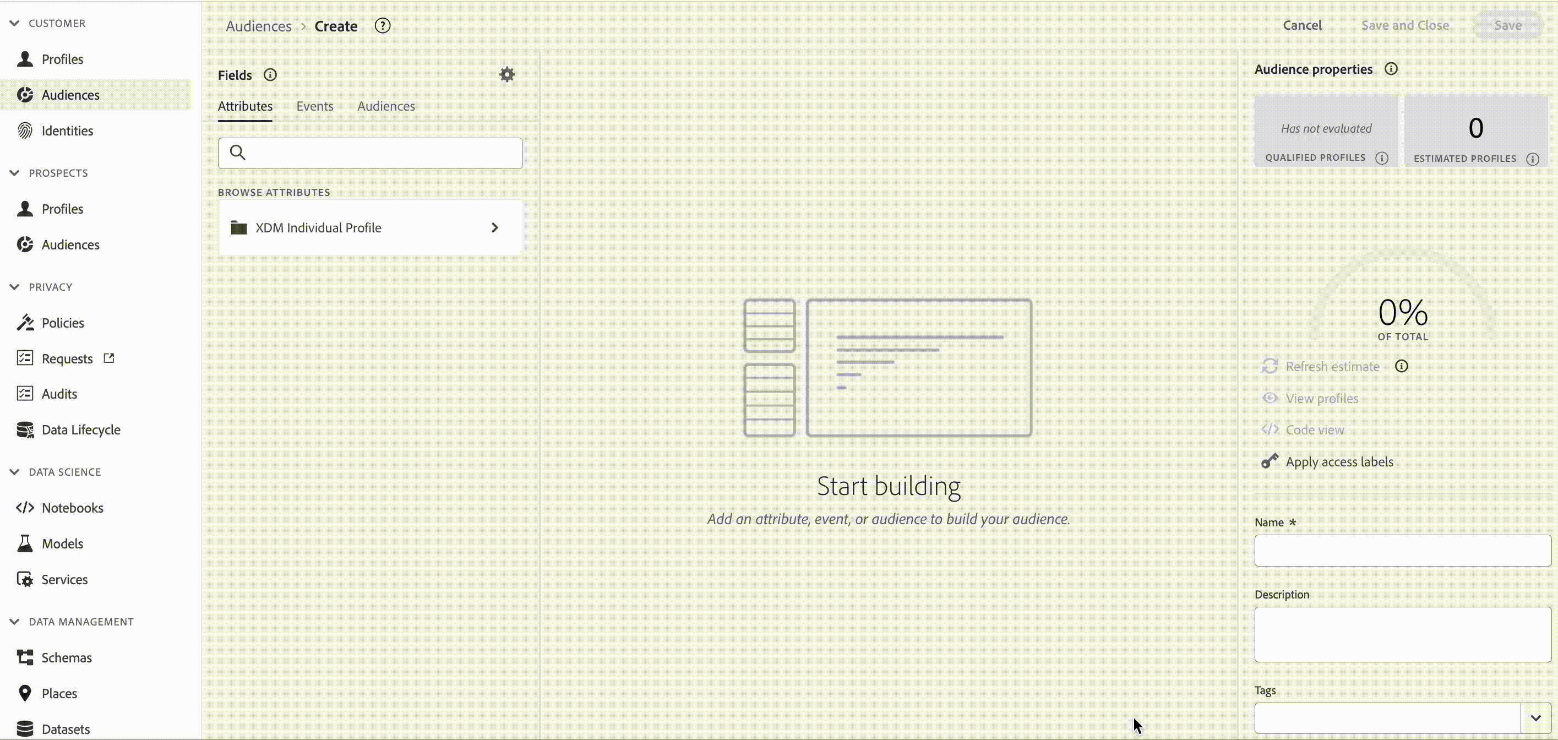
Task: Click Save and Close
Action: (x=1405, y=25)
